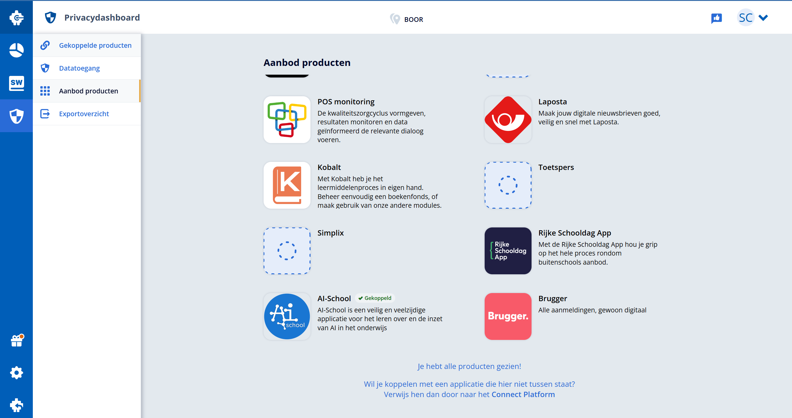Click the thumbs-up feedback icon
The width and height of the screenshot is (792, 418).
point(716,18)
